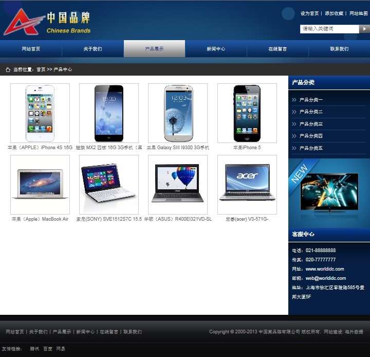Screen dimensions: 370x357
Task: Focus the 请输入关键词 search field
Action: tap(329, 29)
